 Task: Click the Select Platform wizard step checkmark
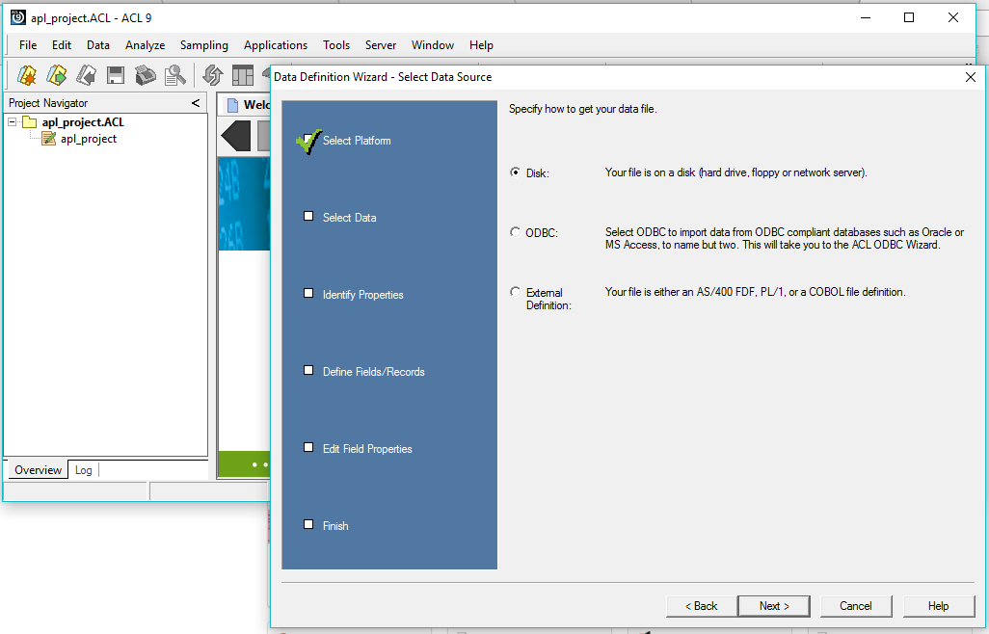click(309, 141)
